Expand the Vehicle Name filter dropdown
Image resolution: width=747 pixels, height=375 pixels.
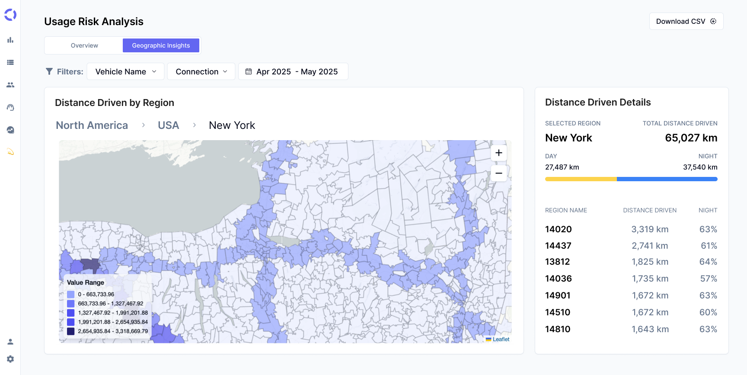click(125, 71)
